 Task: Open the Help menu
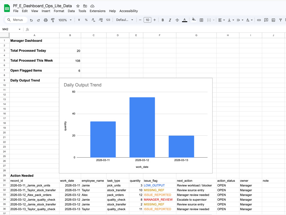click(x=112, y=11)
